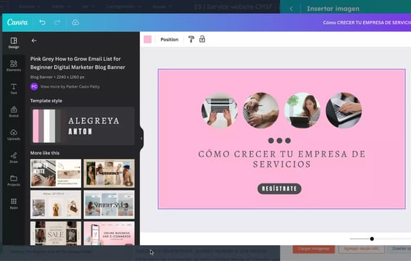Select the writing hands circle photo
This screenshot has width=411, height=261.
click(x=261, y=110)
